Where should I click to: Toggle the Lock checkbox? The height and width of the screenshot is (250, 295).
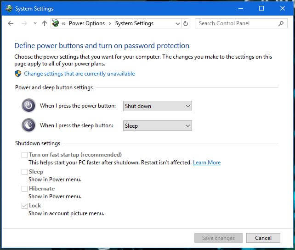coord(24,206)
